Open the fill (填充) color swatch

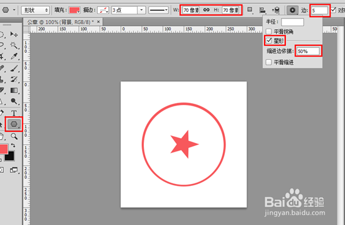pyautogui.click(x=74, y=10)
